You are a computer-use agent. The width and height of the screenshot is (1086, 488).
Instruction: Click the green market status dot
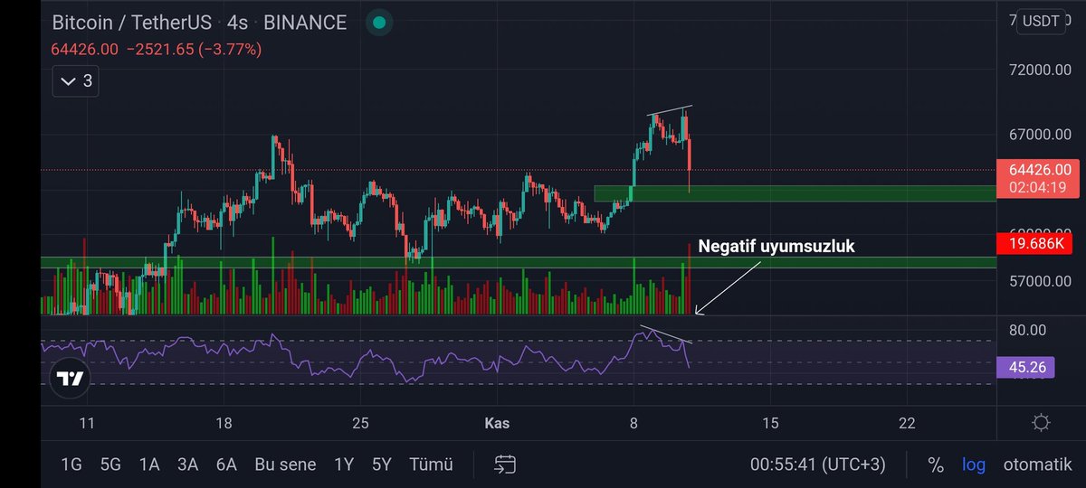(x=380, y=23)
